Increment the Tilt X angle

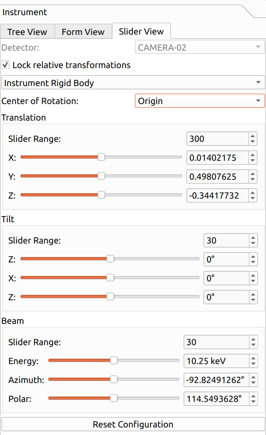pyautogui.click(x=253, y=275)
